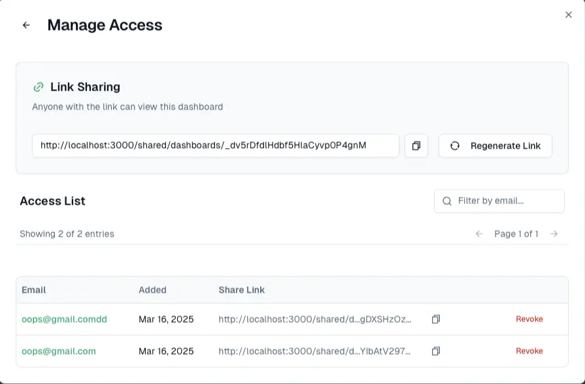This screenshot has width=585, height=384.
Task: Open the oops@gmail.comdd email entry
Action: coord(64,319)
